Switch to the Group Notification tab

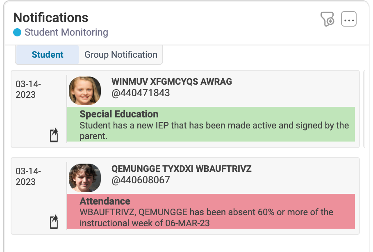click(x=121, y=55)
